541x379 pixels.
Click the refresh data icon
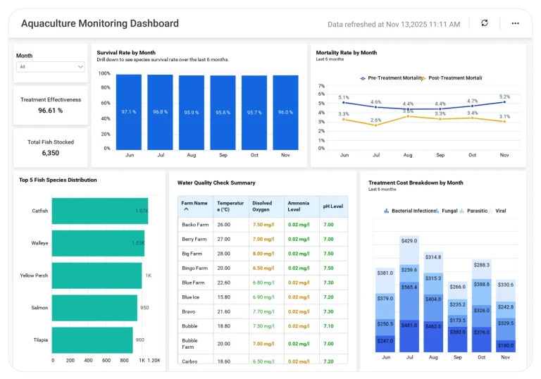point(485,23)
